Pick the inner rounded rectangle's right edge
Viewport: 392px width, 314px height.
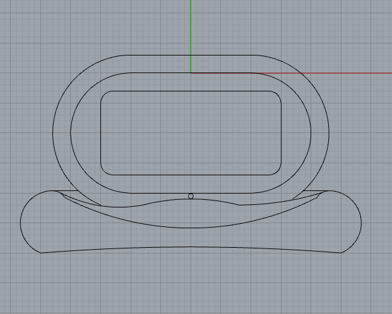coord(282,132)
